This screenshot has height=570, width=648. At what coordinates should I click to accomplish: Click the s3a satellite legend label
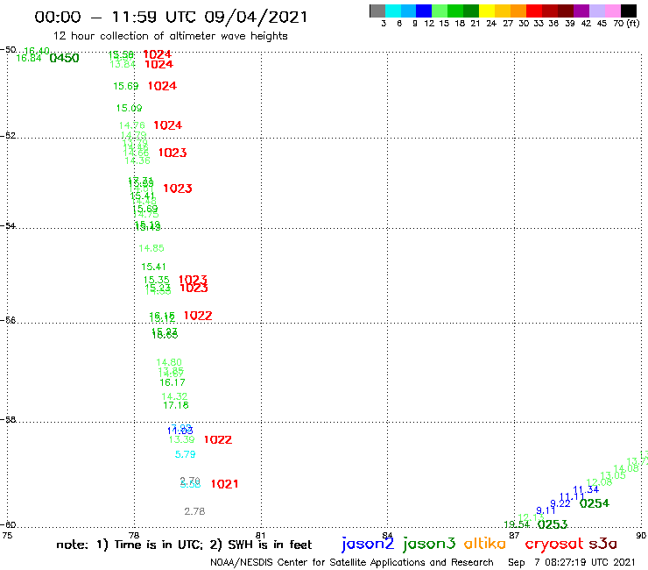(602, 544)
